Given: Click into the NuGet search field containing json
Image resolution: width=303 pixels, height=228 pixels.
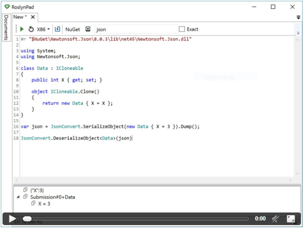Looking at the screenshot, I should (x=134, y=29).
